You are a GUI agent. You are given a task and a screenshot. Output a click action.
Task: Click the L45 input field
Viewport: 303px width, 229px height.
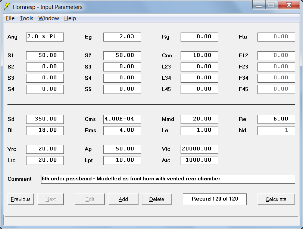pyautogui.click(x=199, y=89)
